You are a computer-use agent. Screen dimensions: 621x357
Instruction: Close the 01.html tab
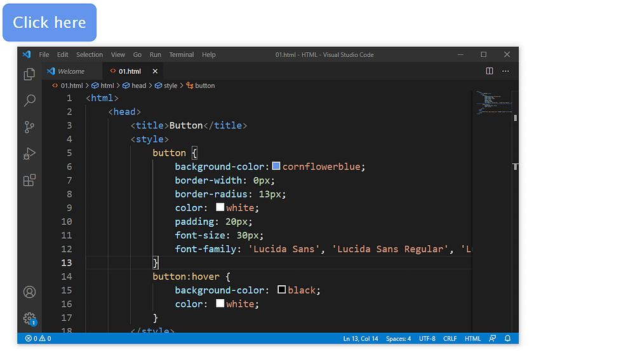click(x=155, y=71)
